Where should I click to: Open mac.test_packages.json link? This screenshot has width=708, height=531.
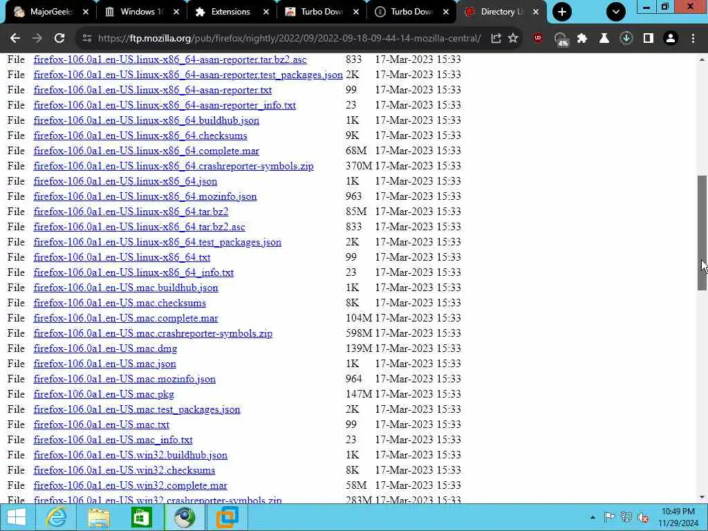137,409
